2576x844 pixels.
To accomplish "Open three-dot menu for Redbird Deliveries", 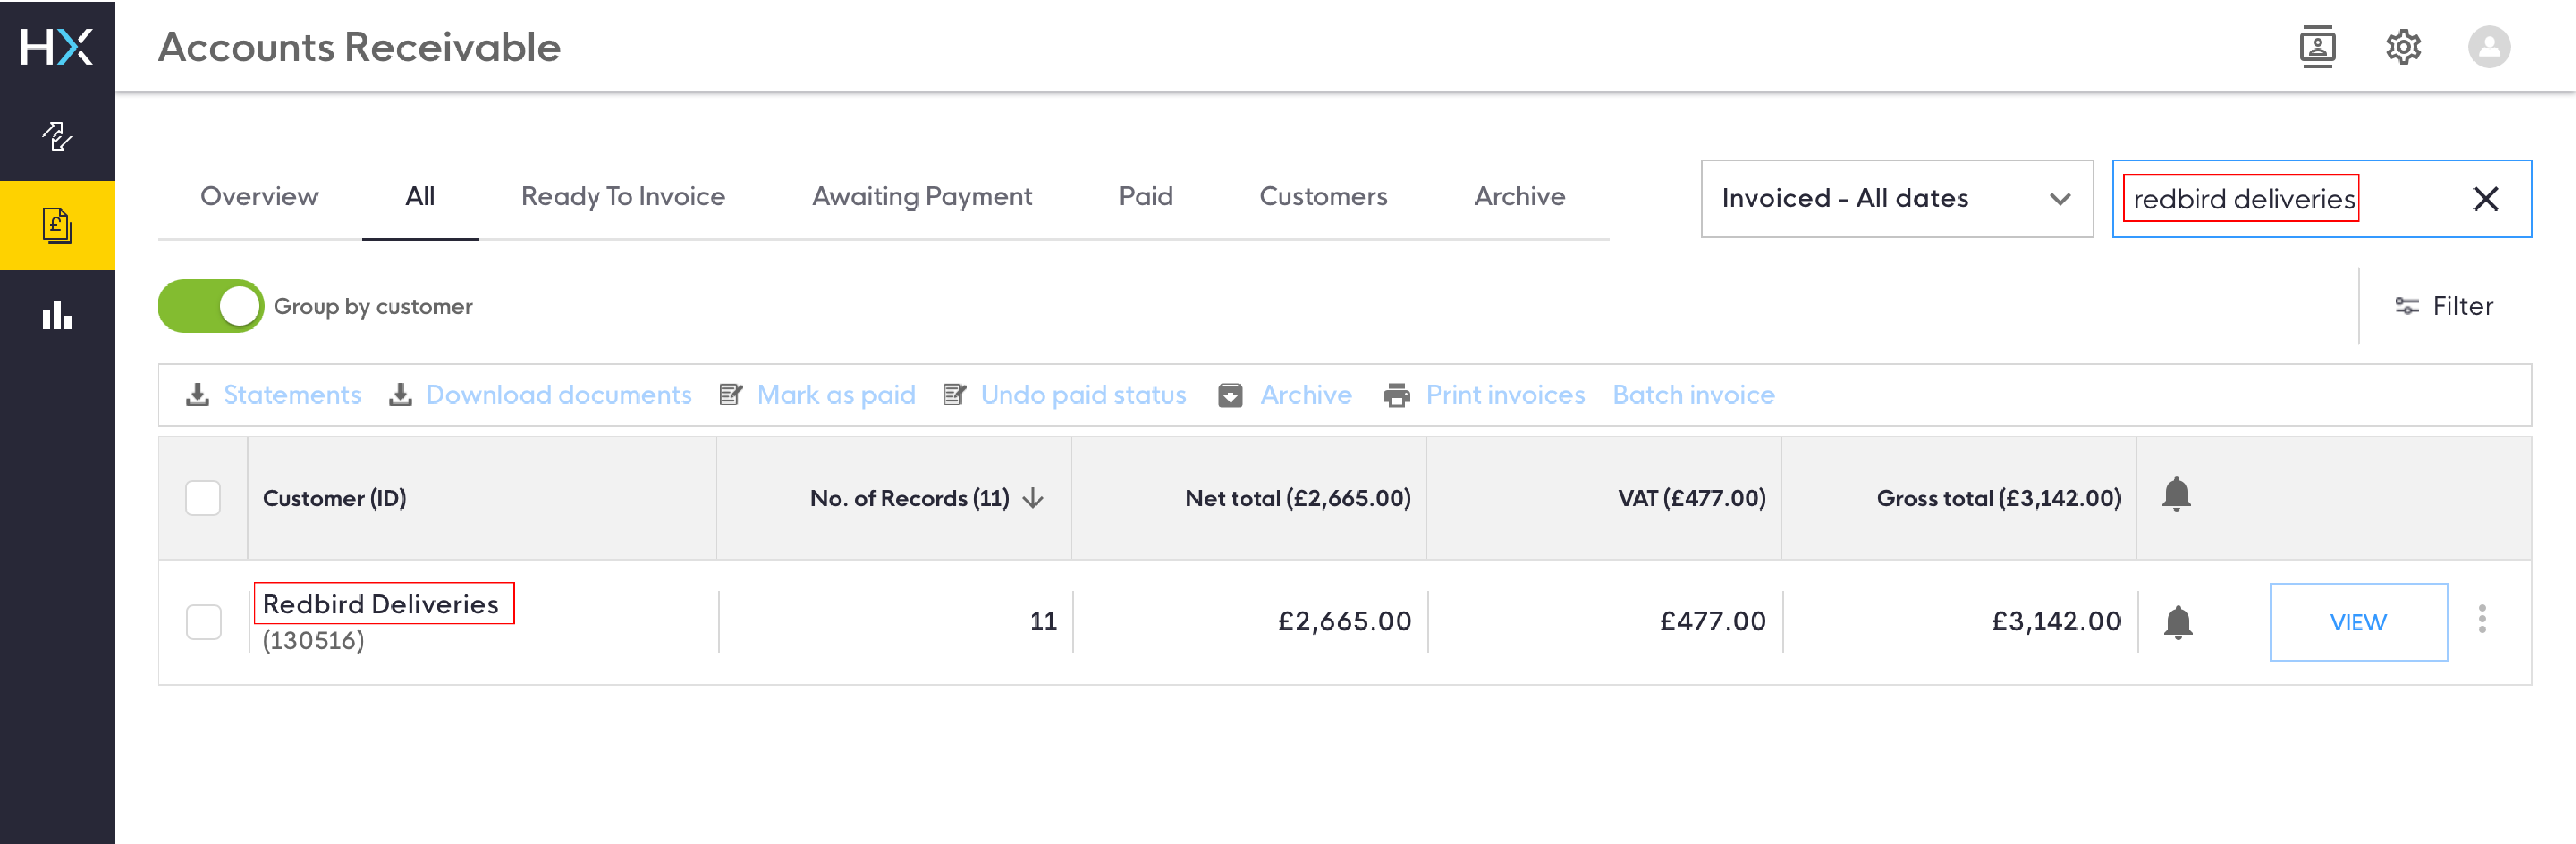I will click(2482, 619).
